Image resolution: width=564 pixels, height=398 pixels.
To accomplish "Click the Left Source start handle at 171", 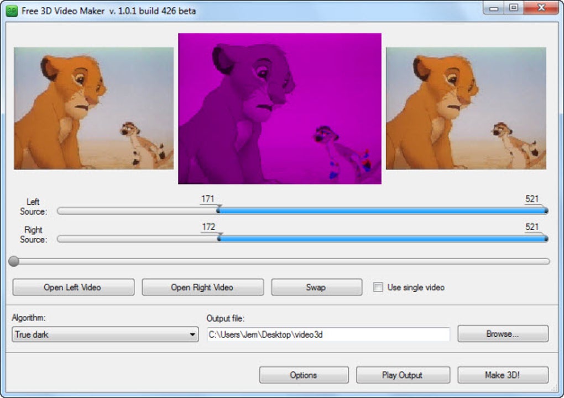I will click(x=218, y=210).
